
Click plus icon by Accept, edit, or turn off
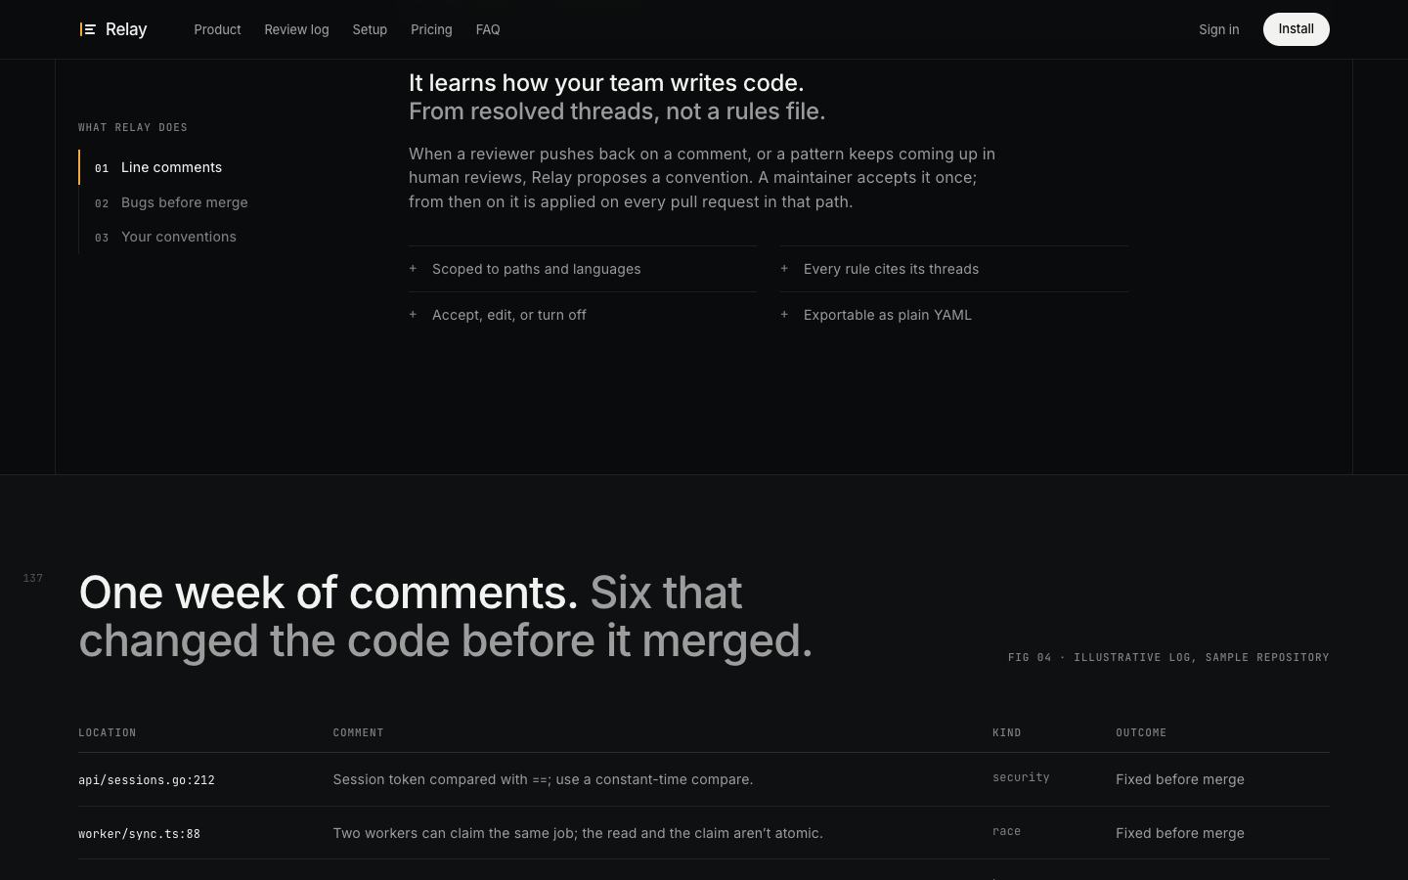pos(413,314)
